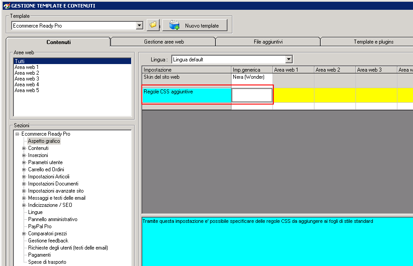Expand the Contenuti tree node
413x266 pixels.
(24, 148)
